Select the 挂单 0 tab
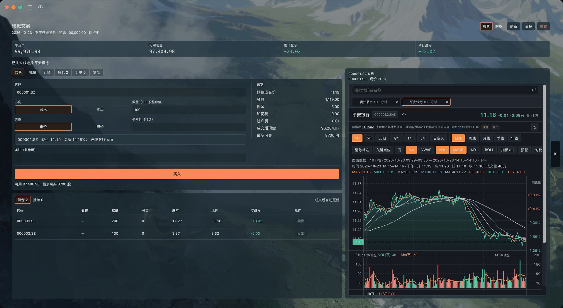Image resolution: width=563 pixels, height=308 pixels. [x=38, y=200]
